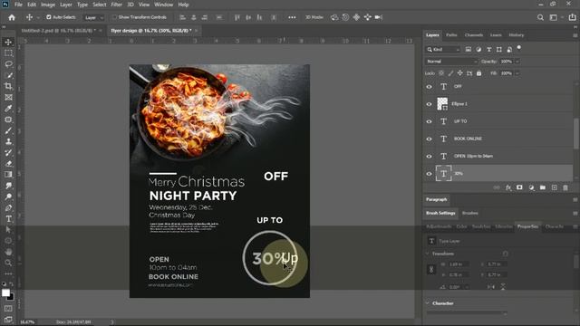
Task: Click the Home icon in options bar
Action: [x=12, y=17]
